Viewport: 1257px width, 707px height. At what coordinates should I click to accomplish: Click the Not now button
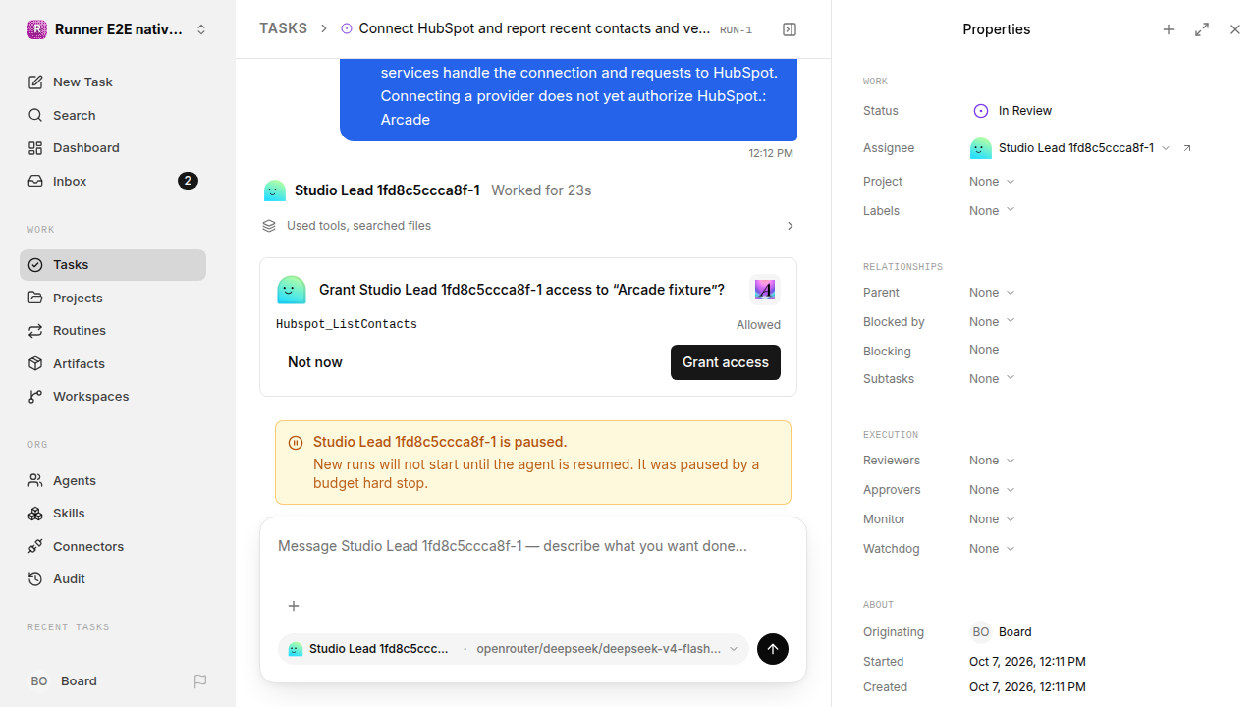(x=315, y=362)
